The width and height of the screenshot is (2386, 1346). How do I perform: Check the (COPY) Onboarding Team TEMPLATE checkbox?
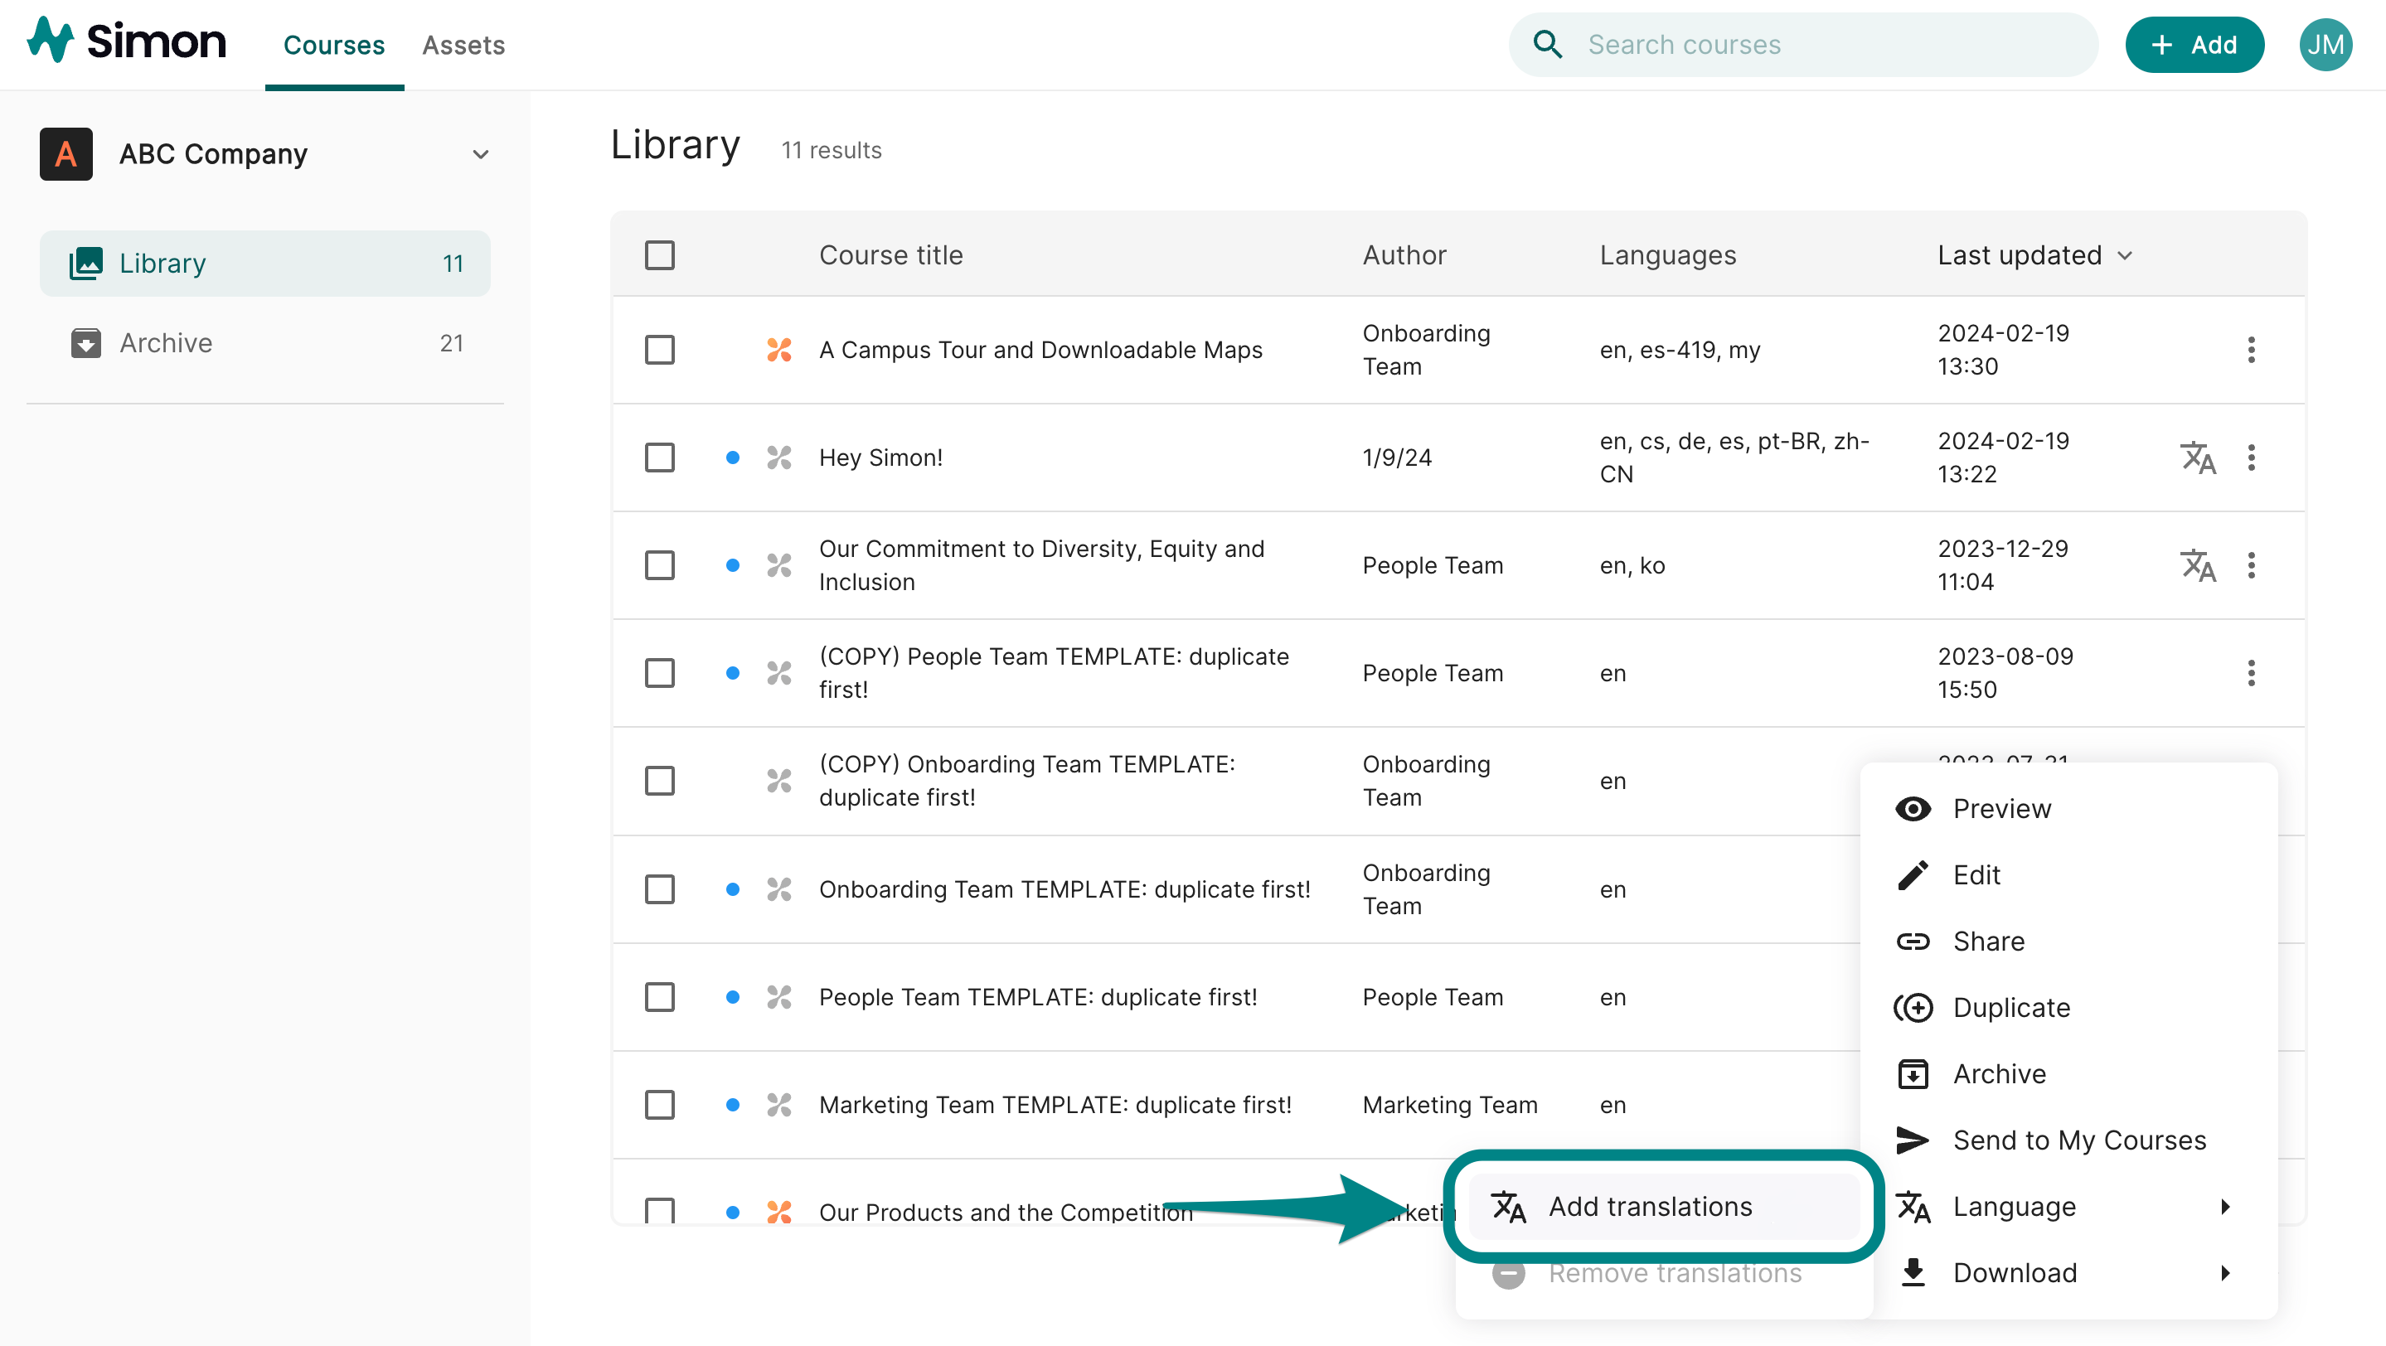(x=659, y=781)
